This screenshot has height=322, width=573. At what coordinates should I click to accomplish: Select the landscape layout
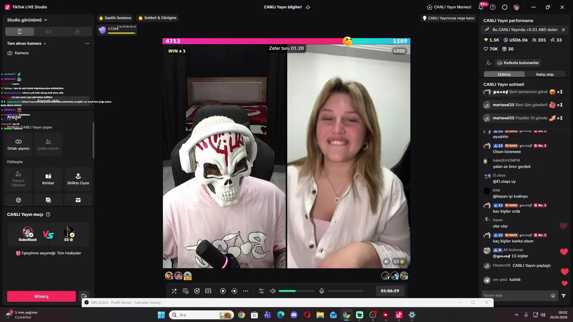pyautogui.click(x=48, y=32)
